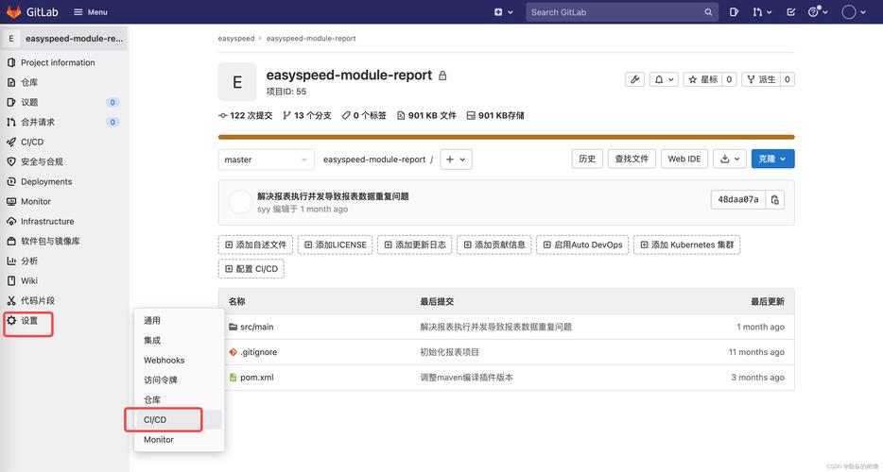The image size is (883, 472).
Task: Select 通用 in the settings flyout
Action: [x=152, y=320]
